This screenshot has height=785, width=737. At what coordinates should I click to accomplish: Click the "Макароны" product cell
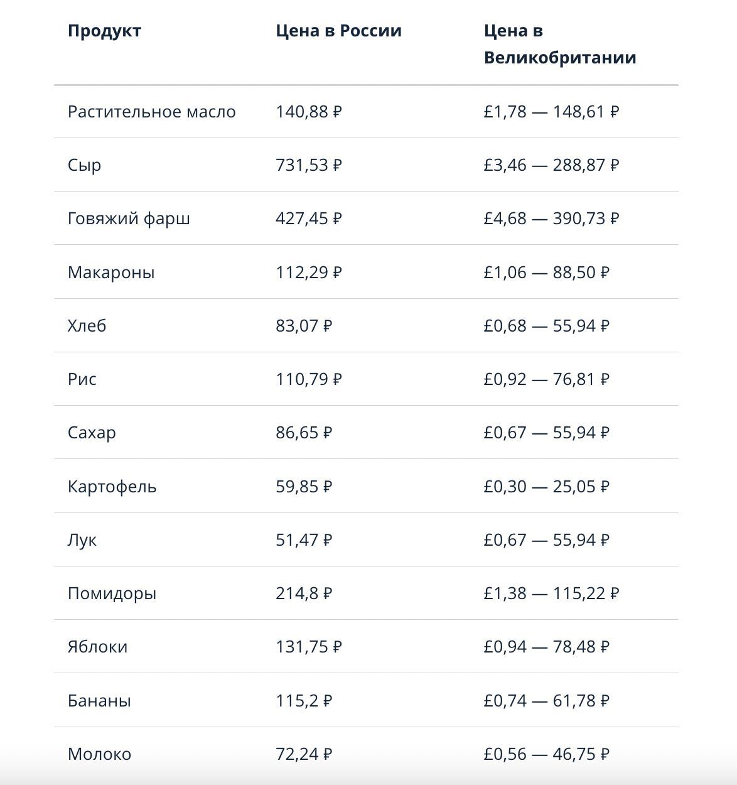pos(110,273)
